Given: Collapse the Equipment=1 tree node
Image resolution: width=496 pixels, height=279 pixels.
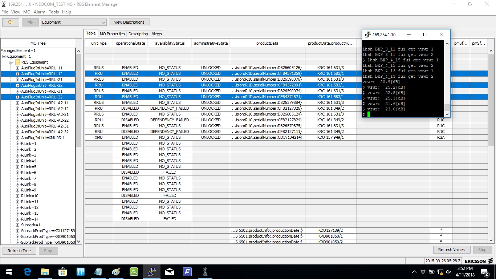Looking at the screenshot, I should click(4, 56).
